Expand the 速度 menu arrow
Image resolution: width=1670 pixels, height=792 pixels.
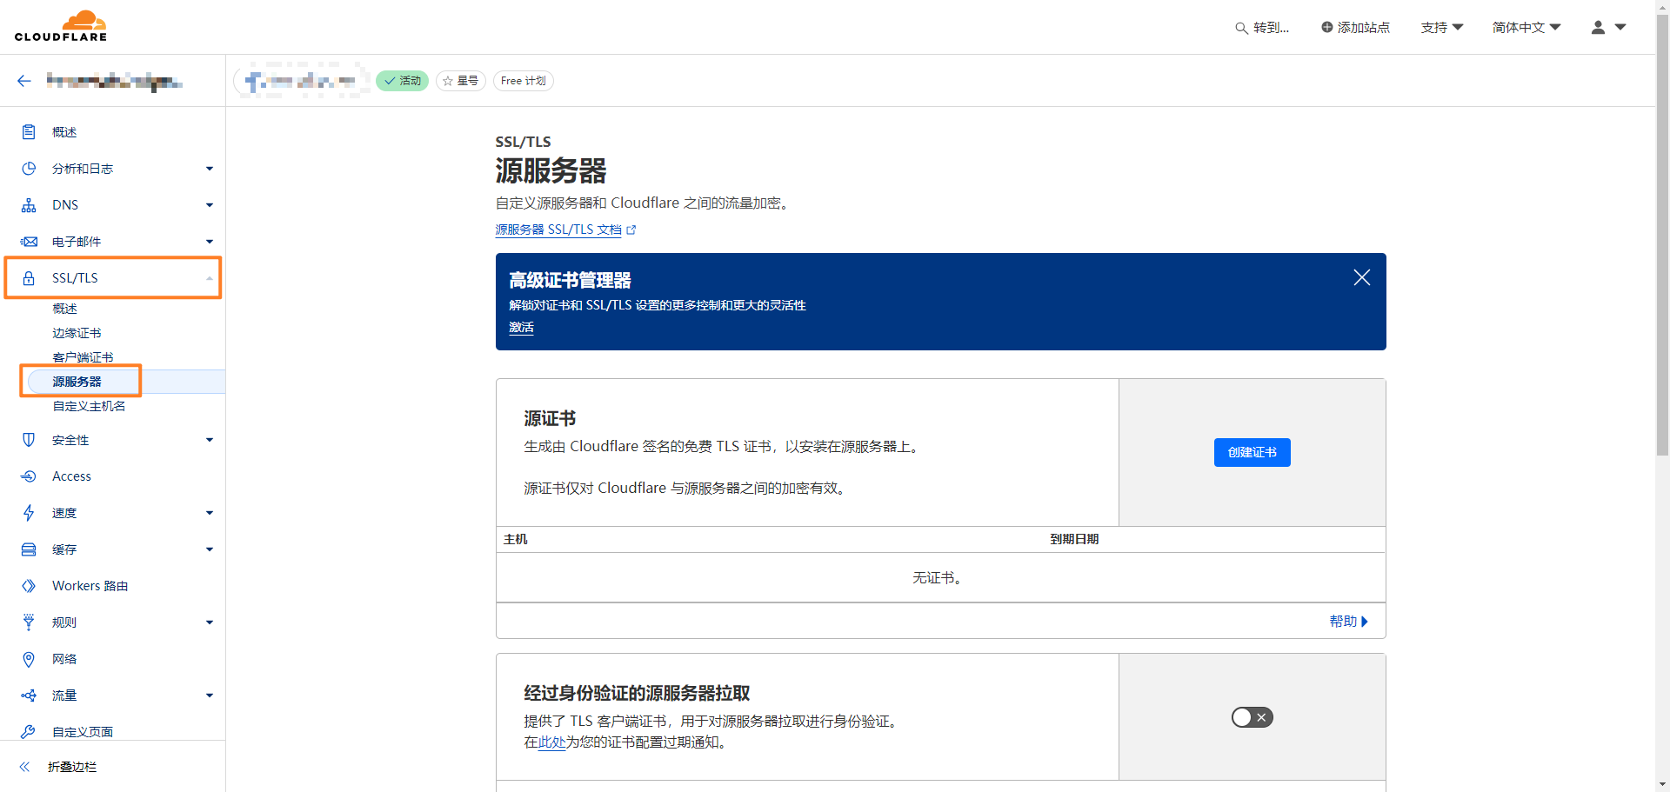click(210, 513)
